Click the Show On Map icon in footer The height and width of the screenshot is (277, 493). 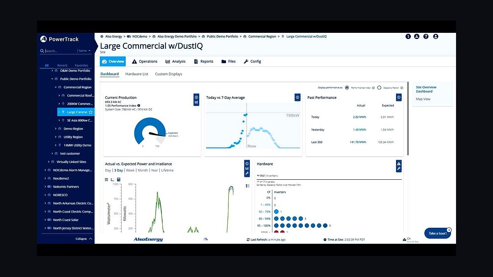coord(404,239)
